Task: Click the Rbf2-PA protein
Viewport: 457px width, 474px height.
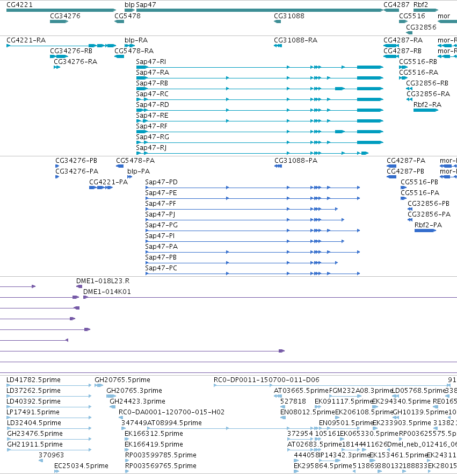Action: click(425, 231)
